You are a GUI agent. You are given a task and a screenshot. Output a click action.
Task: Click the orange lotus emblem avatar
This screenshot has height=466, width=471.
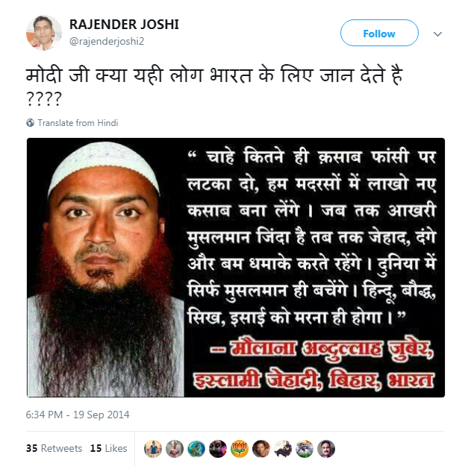tap(240, 449)
